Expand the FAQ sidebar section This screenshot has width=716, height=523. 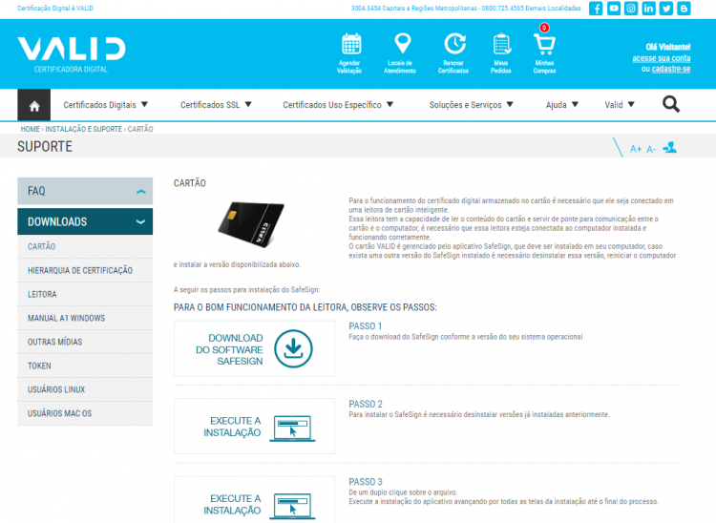85,191
